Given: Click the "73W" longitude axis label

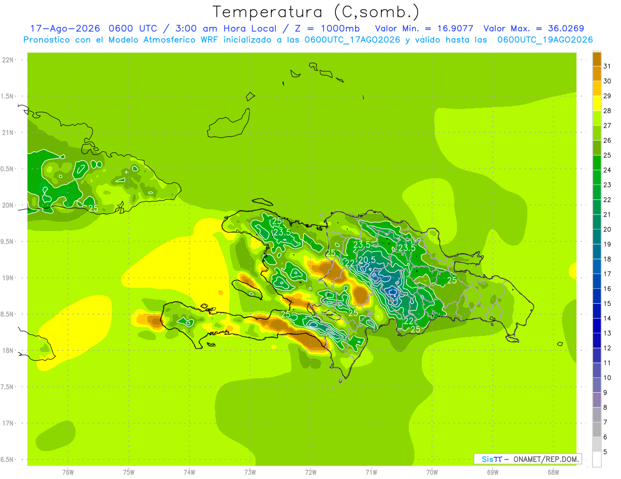Looking at the screenshot, I should coord(250,472).
